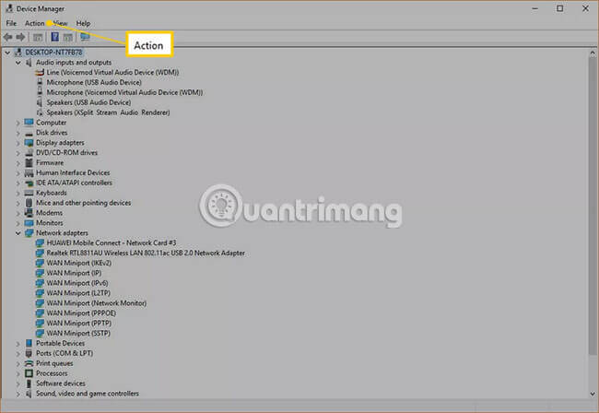Click the Mice and other pointing devices icon

click(29, 203)
